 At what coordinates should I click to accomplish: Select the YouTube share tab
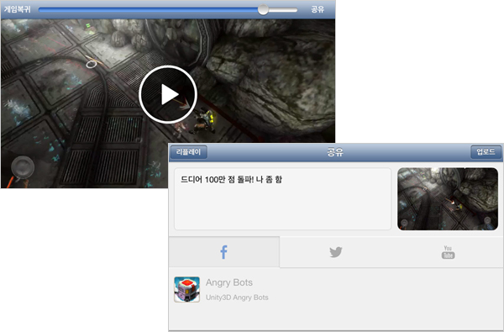point(448,252)
